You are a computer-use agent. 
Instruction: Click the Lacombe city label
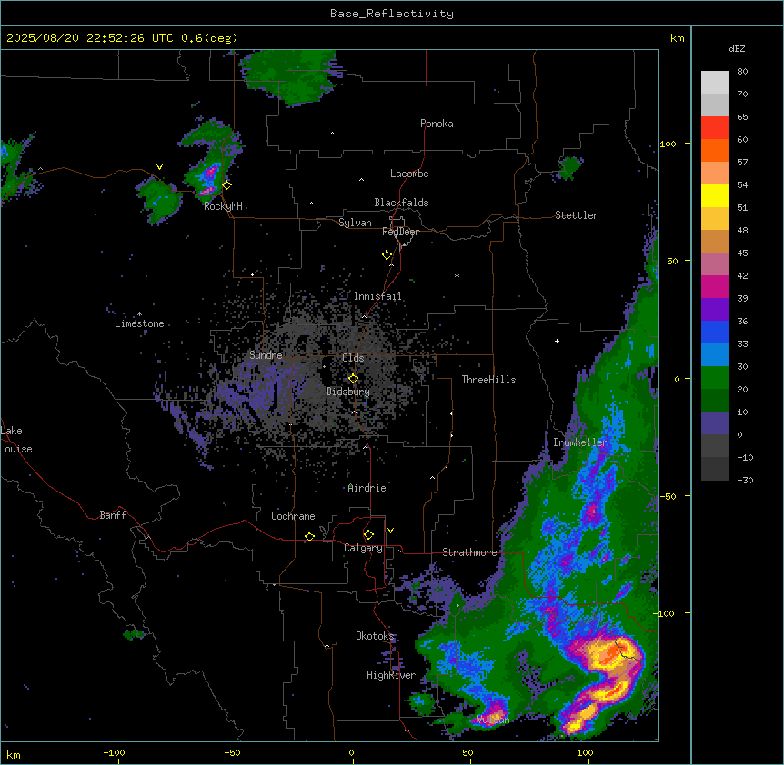(409, 174)
